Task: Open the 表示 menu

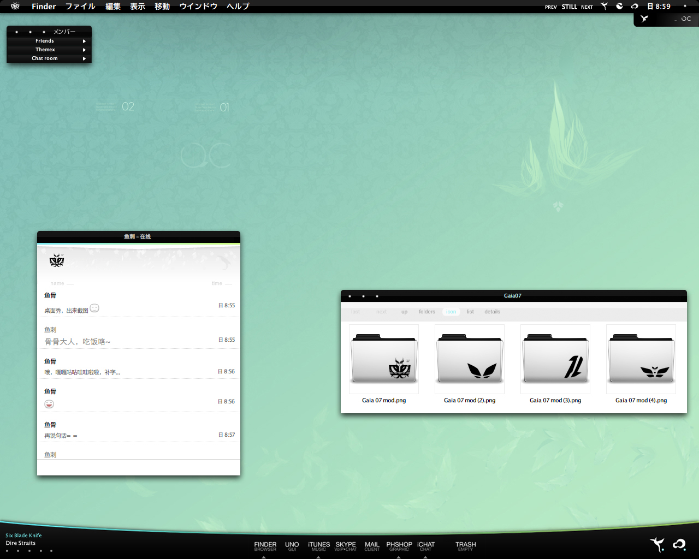Action: pyautogui.click(x=138, y=7)
